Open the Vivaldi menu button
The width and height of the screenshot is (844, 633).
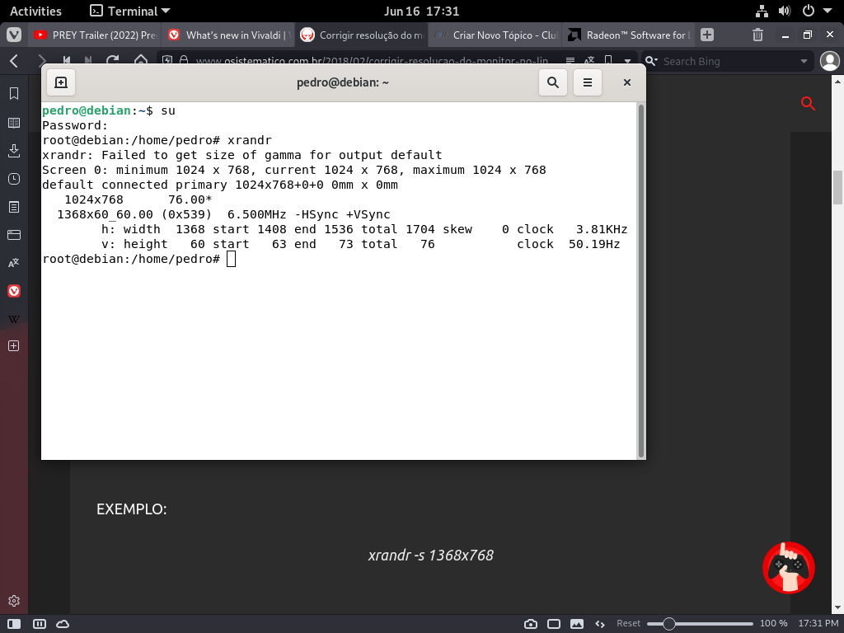(14, 35)
